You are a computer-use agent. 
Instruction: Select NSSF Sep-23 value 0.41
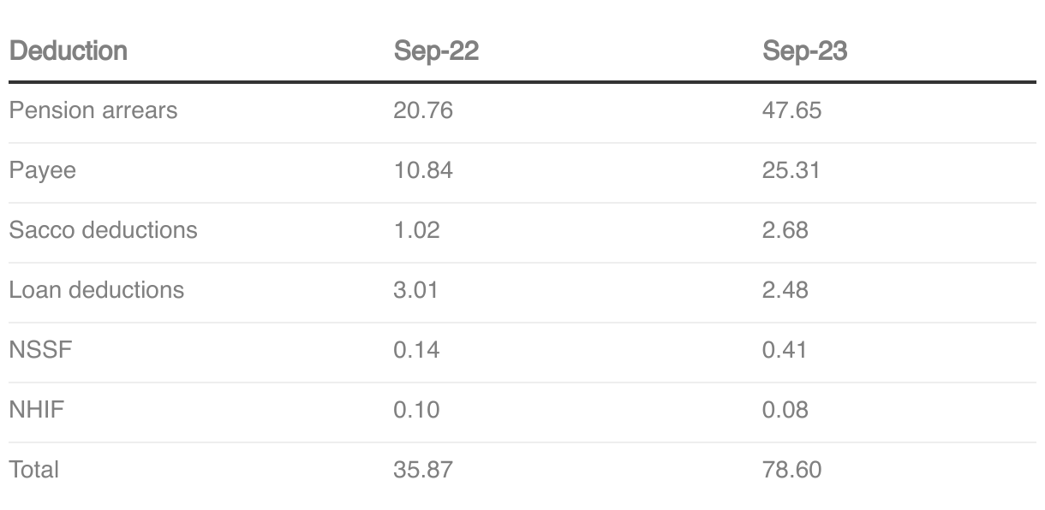tap(784, 350)
